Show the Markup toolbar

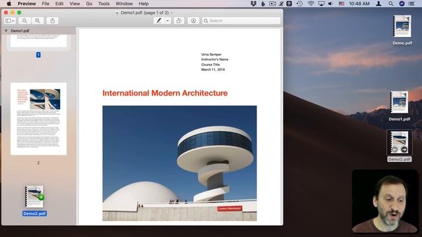click(193, 20)
